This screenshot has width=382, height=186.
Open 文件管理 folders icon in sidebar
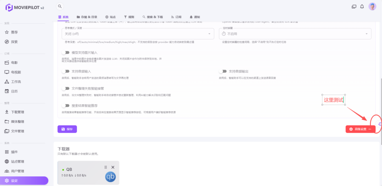(x=7, y=131)
